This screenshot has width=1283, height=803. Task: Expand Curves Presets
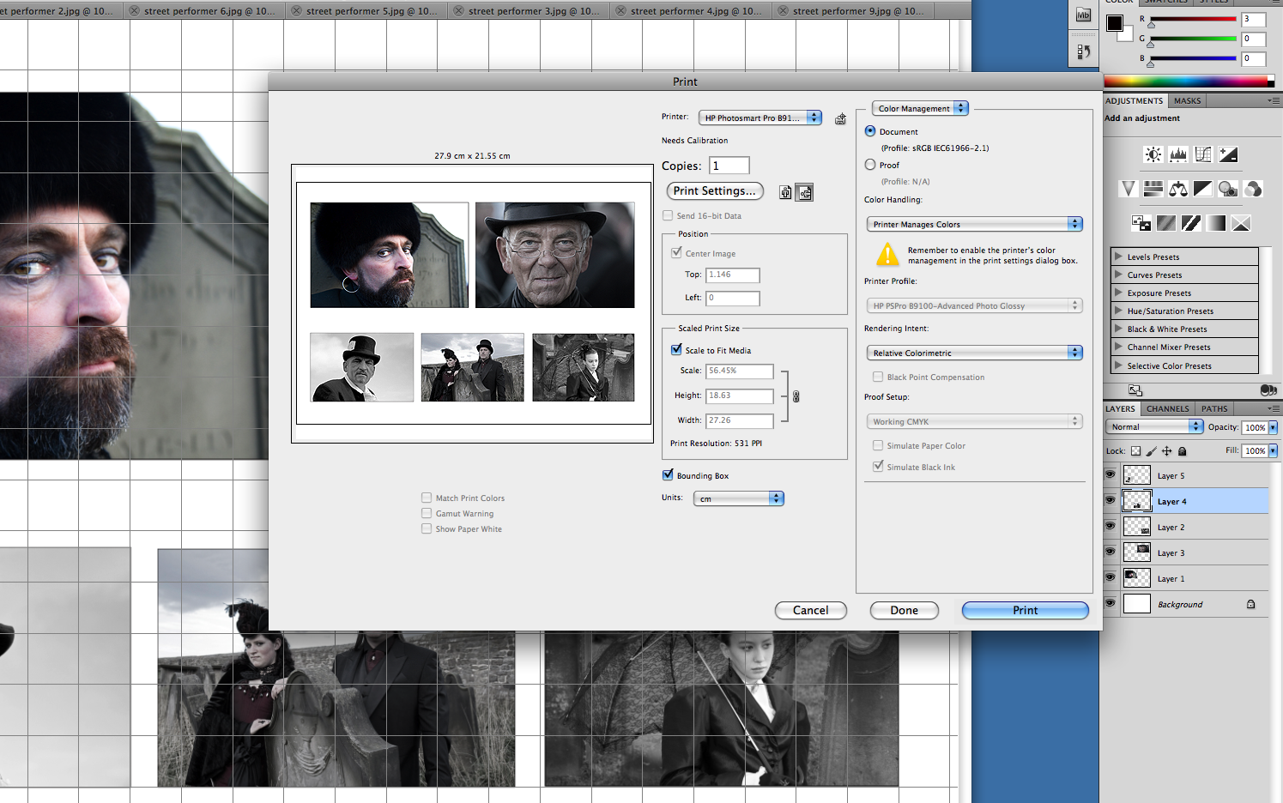click(x=1118, y=275)
